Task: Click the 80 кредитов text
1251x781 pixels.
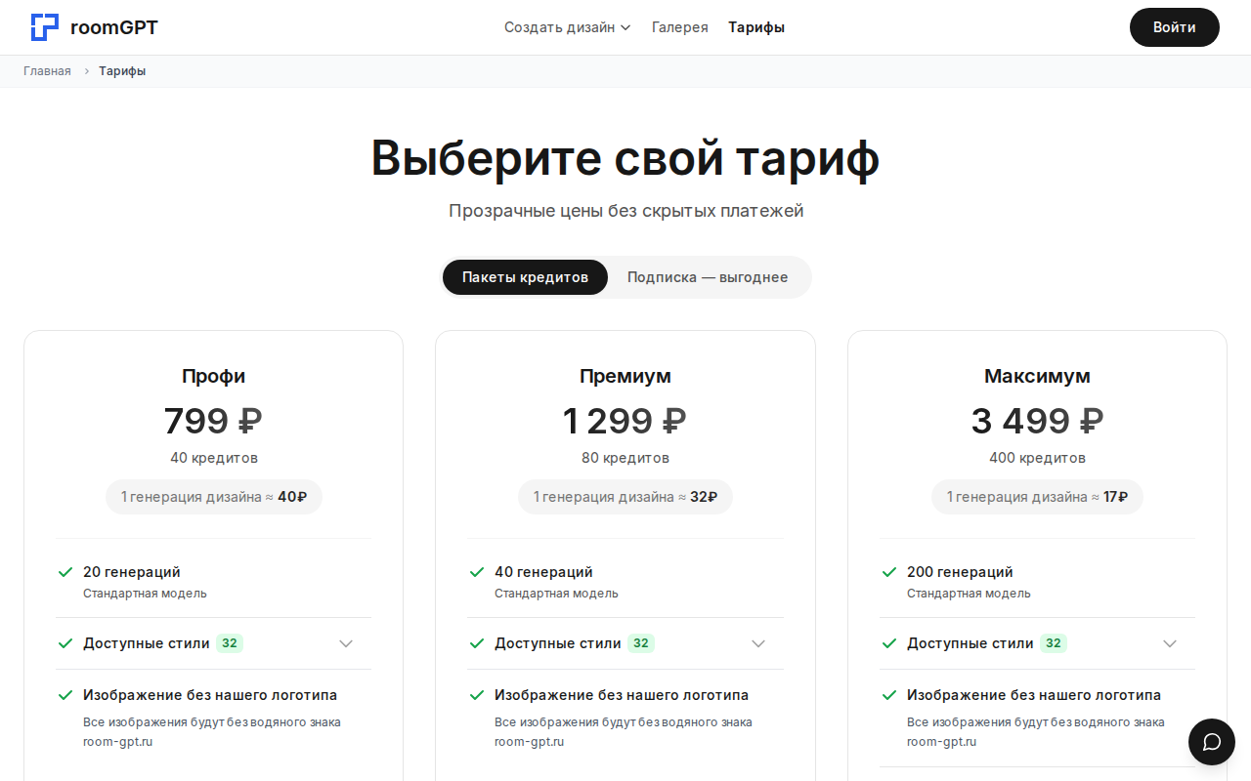Action: 625,458
